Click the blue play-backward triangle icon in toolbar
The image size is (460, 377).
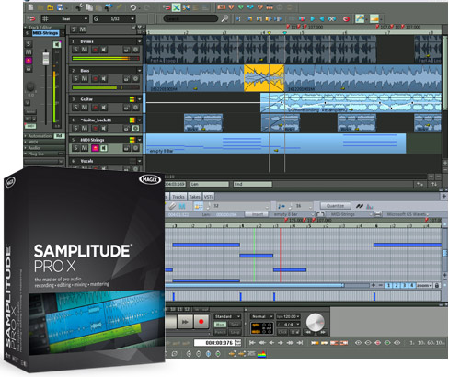tap(322, 19)
